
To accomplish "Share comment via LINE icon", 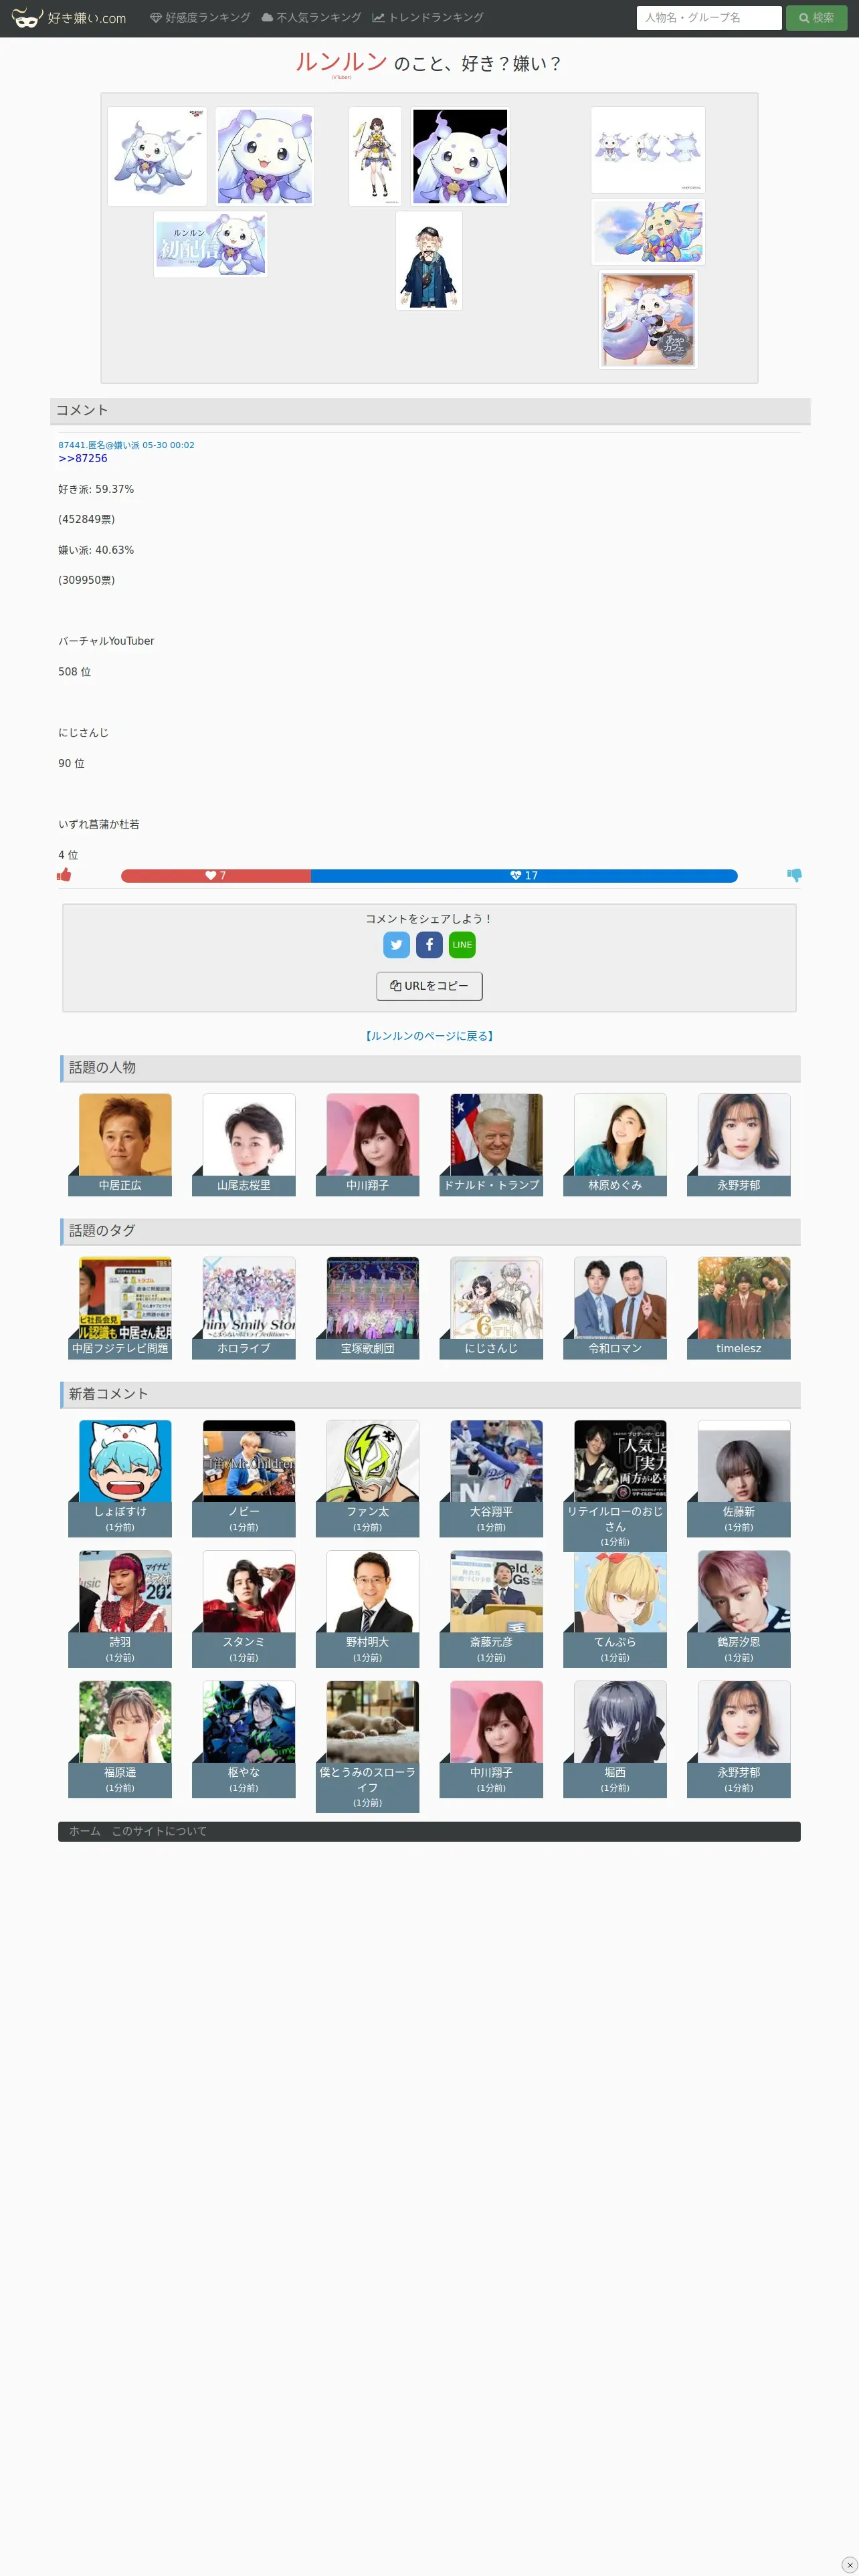I will (x=462, y=944).
